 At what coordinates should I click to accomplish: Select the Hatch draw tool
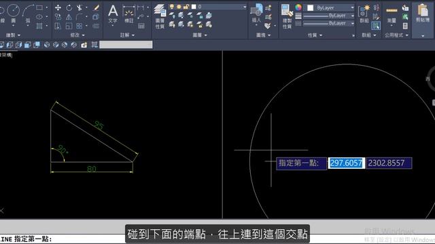39,26
